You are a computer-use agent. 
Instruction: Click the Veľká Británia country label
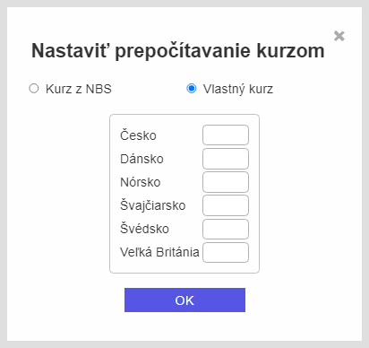click(x=159, y=252)
